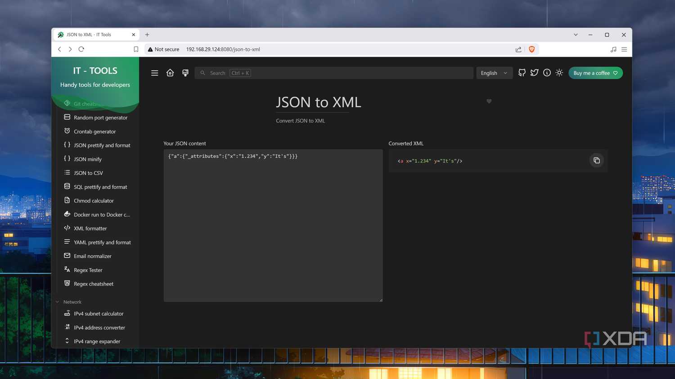Image resolution: width=675 pixels, height=379 pixels.
Task: Go forward in the browser
Action: pos(70,49)
